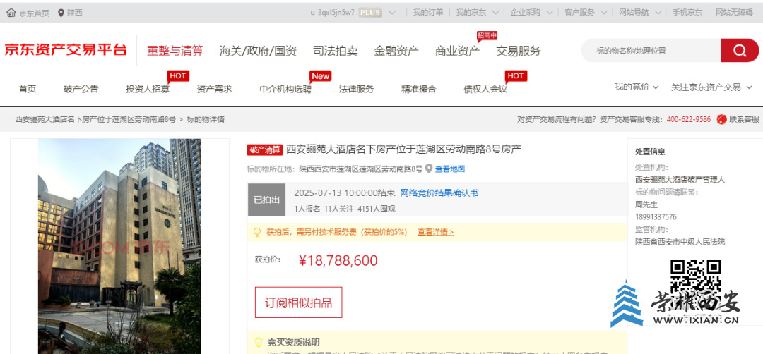This screenshot has height=354, width=763.
Task: Open the 网络竞价结果确认书 link
Action: click(x=439, y=193)
